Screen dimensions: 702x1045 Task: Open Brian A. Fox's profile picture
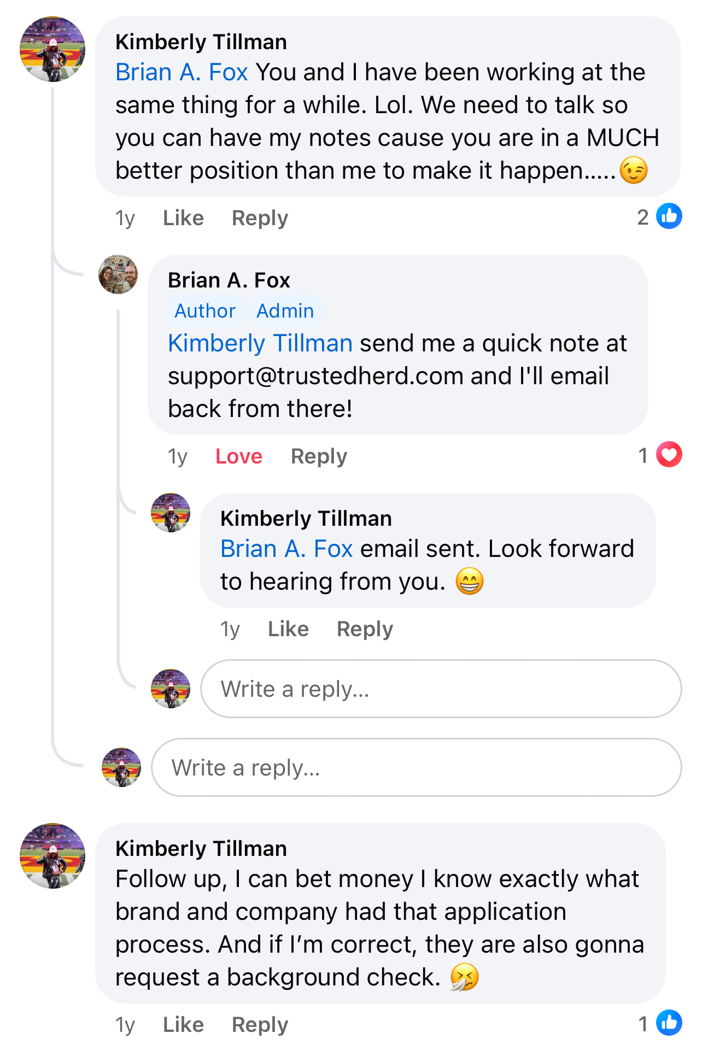(x=118, y=274)
